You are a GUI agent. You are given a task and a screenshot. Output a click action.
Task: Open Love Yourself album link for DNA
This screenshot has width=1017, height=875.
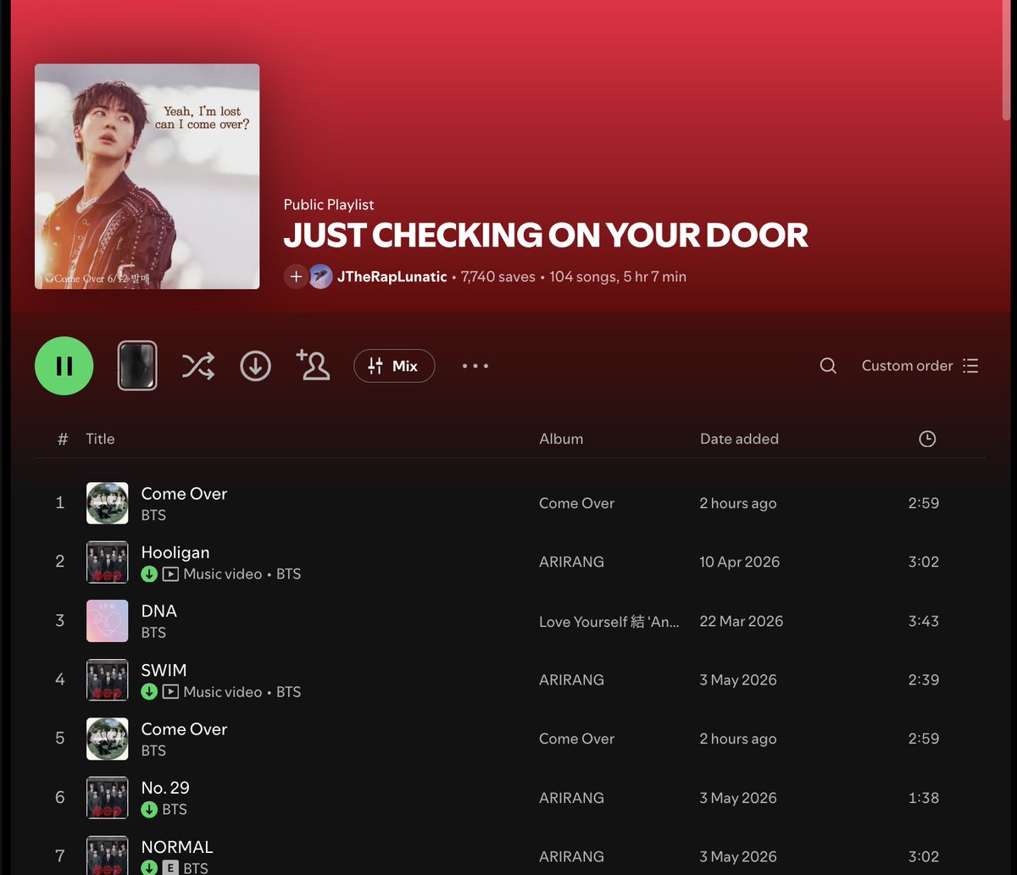coord(609,622)
